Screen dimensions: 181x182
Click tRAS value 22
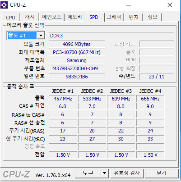tap(121, 131)
